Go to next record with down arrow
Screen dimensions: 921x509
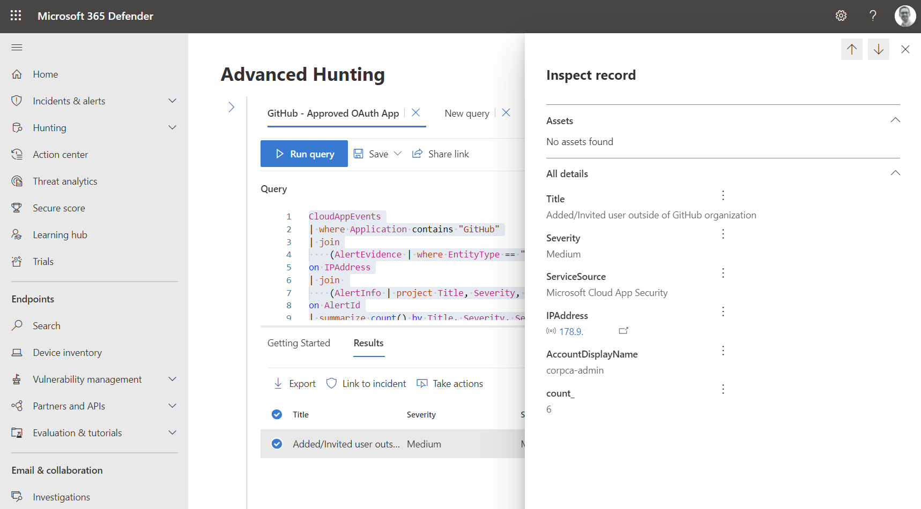[x=879, y=49]
